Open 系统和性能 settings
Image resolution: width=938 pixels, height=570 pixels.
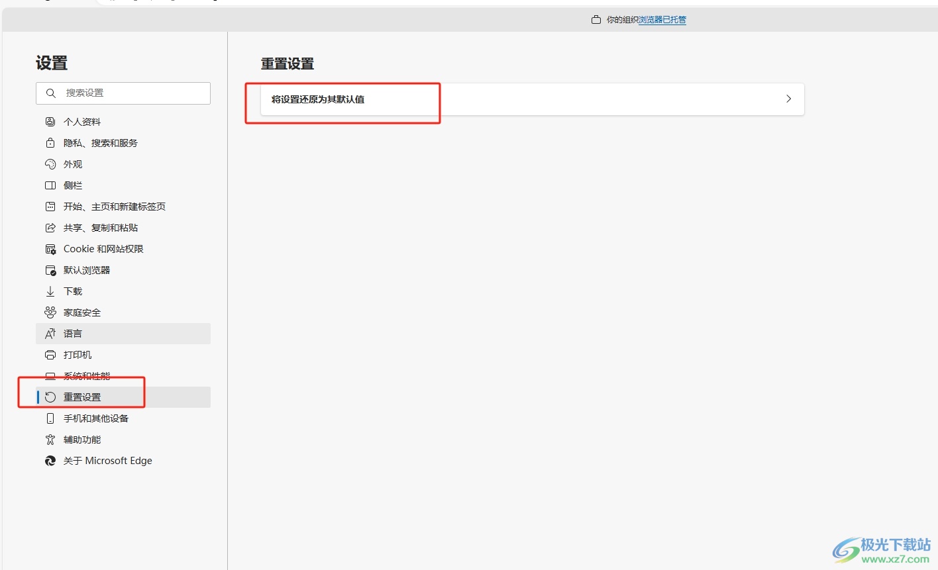[123, 376]
